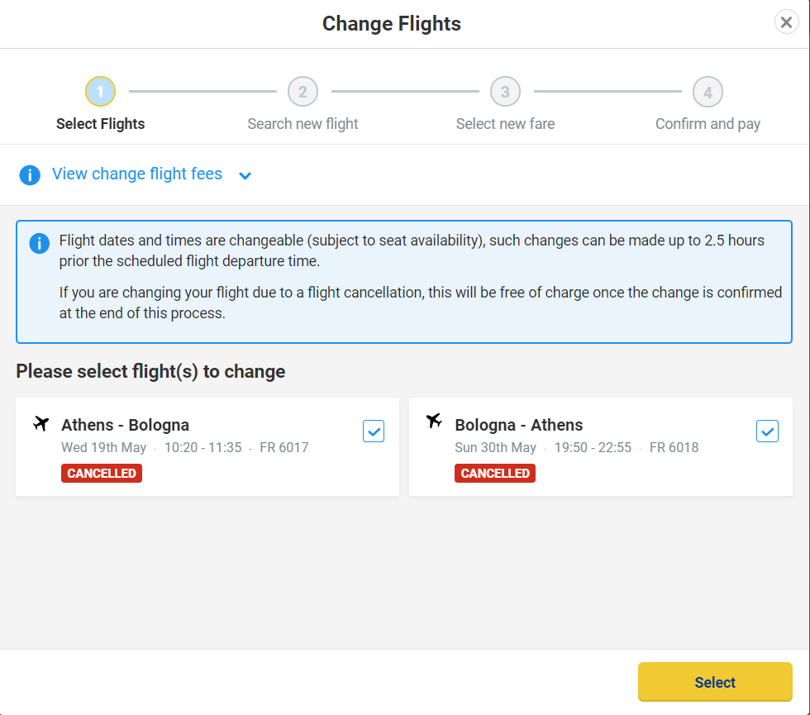Expand the View change flight fees chevron
This screenshot has height=715, width=810.
coord(245,175)
